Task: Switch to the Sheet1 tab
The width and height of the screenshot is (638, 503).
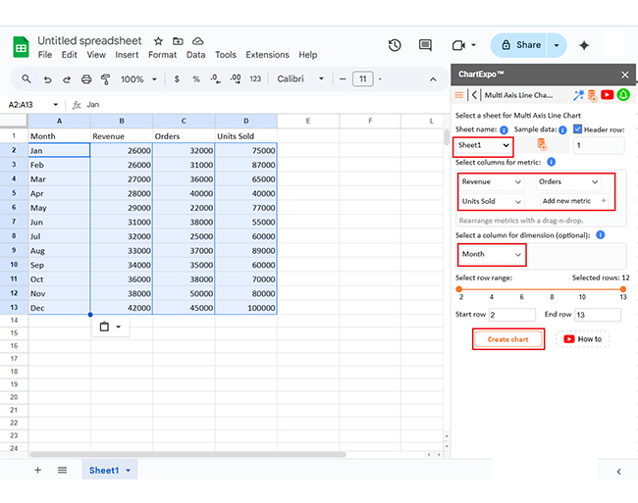Action: click(x=104, y=471)
